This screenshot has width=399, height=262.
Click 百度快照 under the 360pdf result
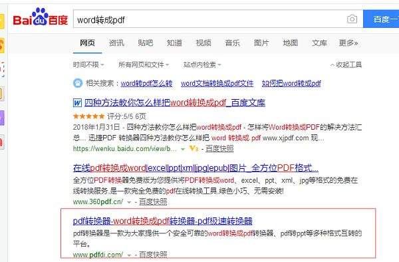[153, 201]
